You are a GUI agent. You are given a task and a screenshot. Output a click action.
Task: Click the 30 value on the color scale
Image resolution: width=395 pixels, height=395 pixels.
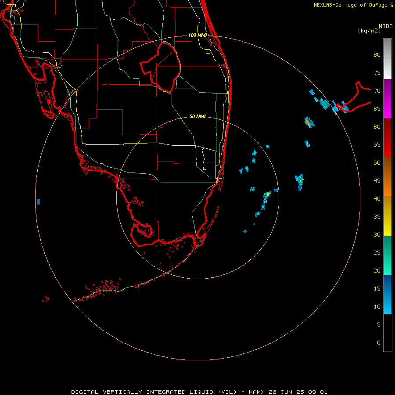tap(377, 234)
